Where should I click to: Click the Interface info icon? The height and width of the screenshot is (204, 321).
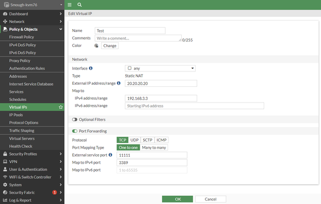pyautogui.click(x=91, y=68)
